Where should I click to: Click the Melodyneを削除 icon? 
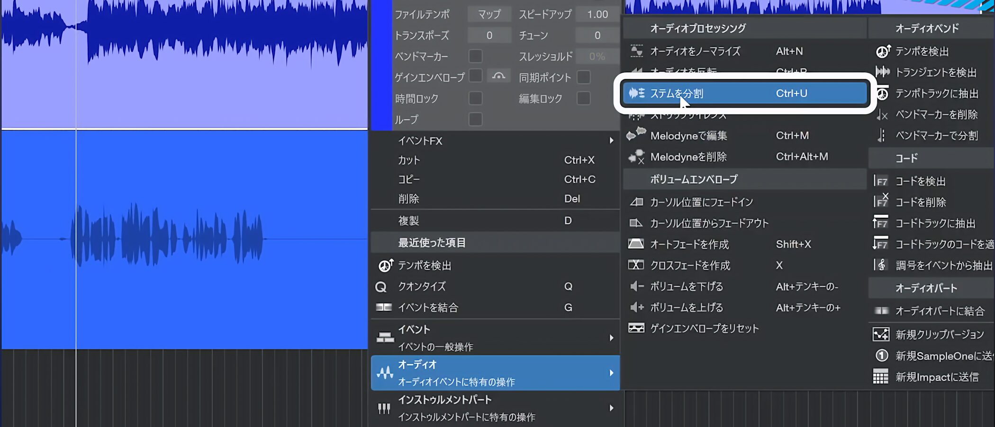[x=636, y=157]
